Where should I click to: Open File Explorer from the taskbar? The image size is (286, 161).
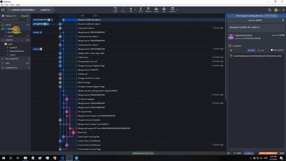pos(25,158)
